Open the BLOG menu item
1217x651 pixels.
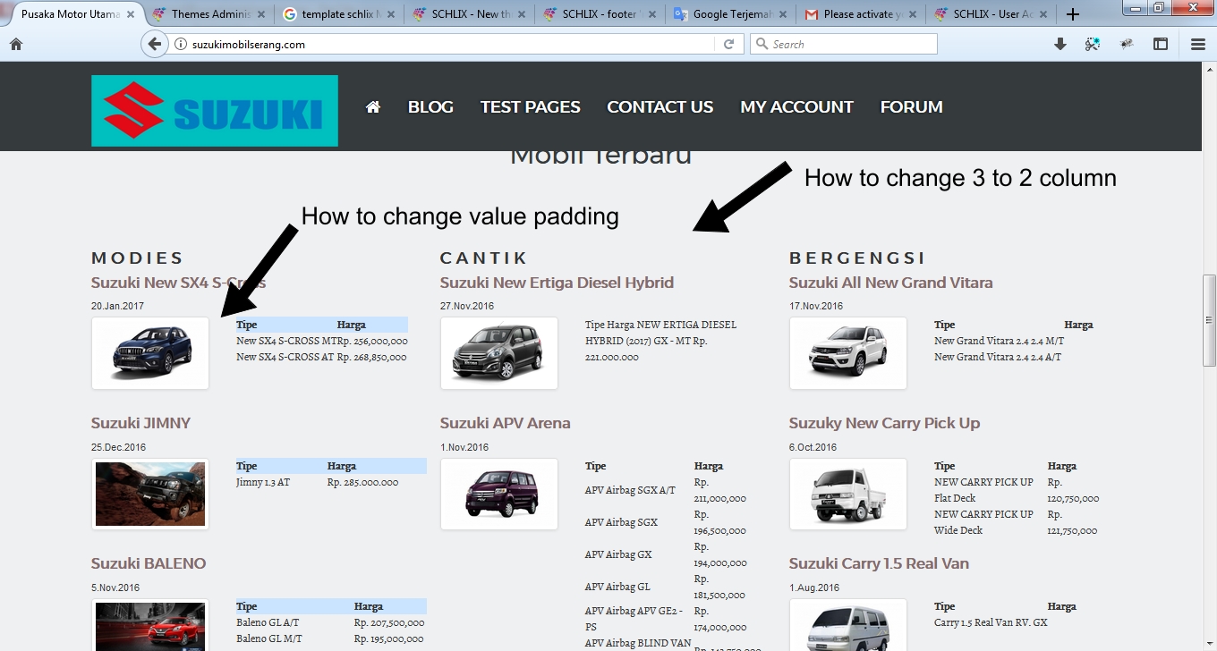(430, 106)
